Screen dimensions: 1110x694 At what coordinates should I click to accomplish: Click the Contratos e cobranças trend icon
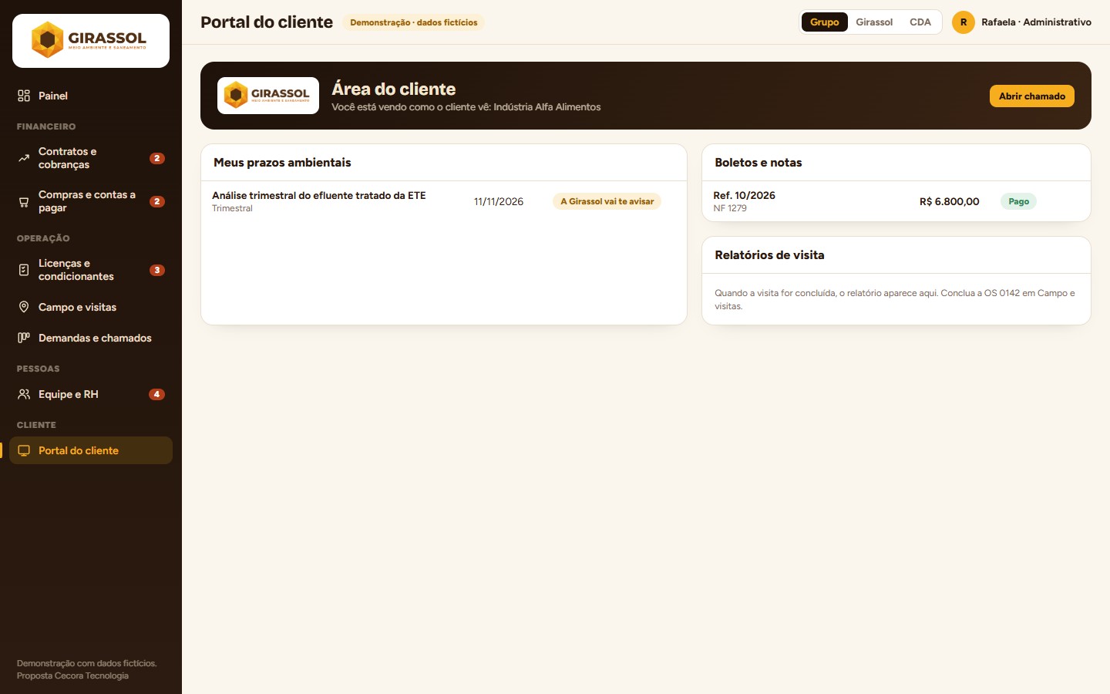coord(24,158)
